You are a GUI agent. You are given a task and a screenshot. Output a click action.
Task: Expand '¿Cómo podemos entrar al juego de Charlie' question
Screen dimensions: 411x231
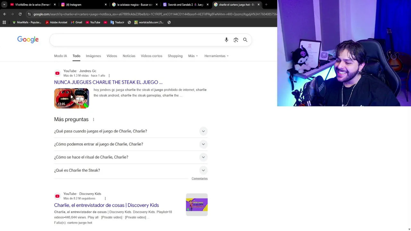pyautogui.click(x=131, y=144)
